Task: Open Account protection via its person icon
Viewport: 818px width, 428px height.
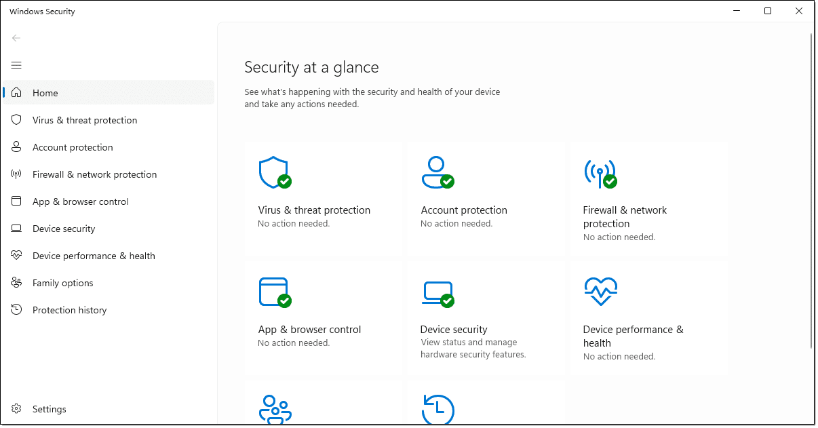Action: [x=437, y=172]
